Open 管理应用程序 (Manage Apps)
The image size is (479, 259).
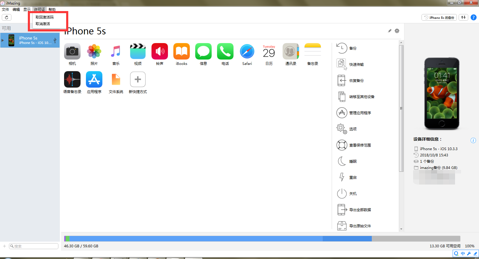click(x=354, y=113)
